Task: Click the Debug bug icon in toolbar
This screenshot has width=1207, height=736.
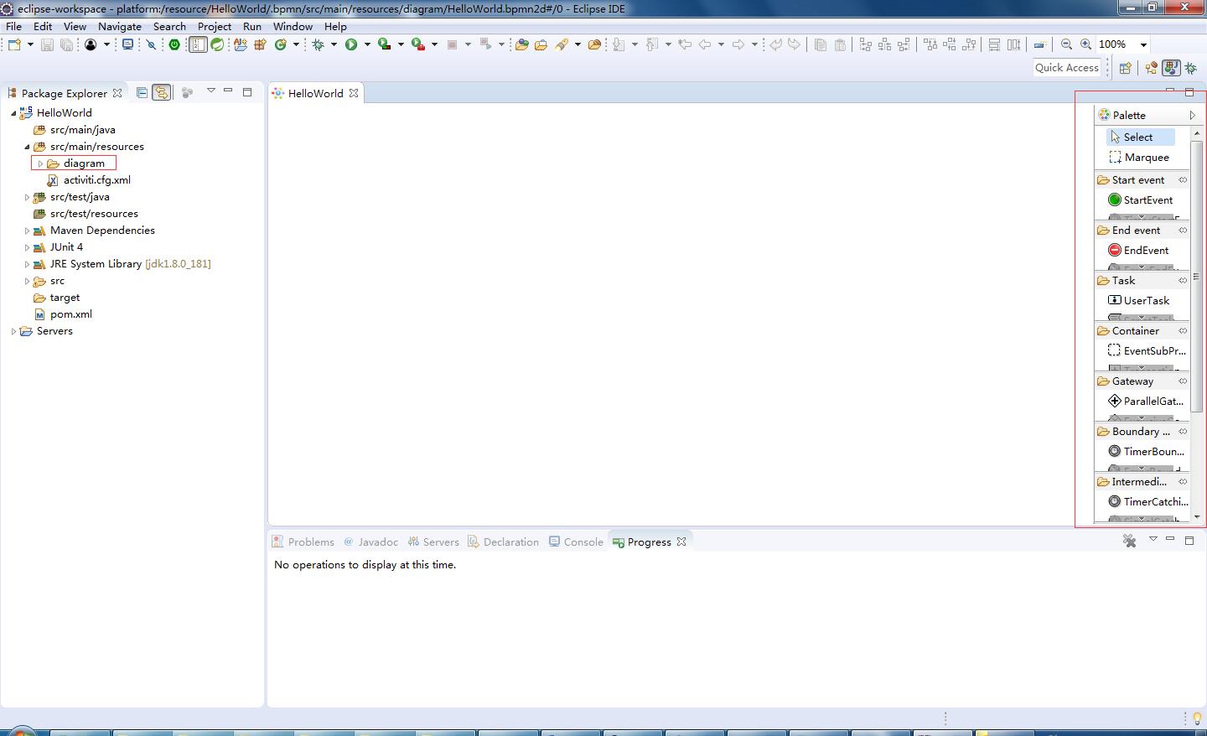Action: point(318,44)
